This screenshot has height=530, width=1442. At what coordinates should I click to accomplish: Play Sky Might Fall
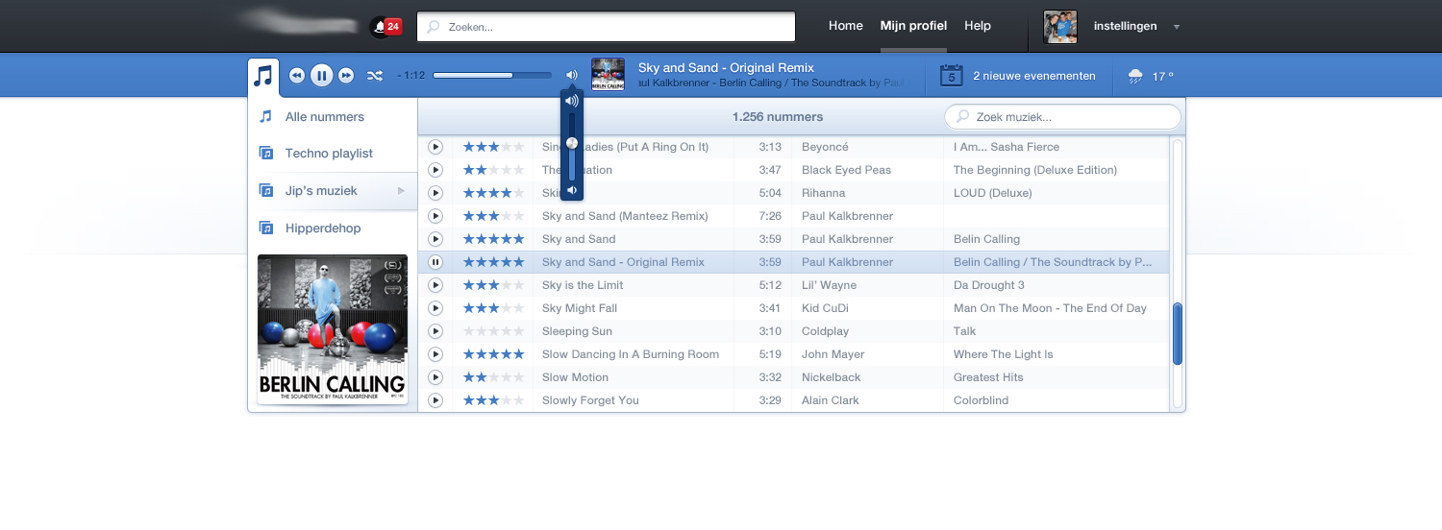point(435,308)
